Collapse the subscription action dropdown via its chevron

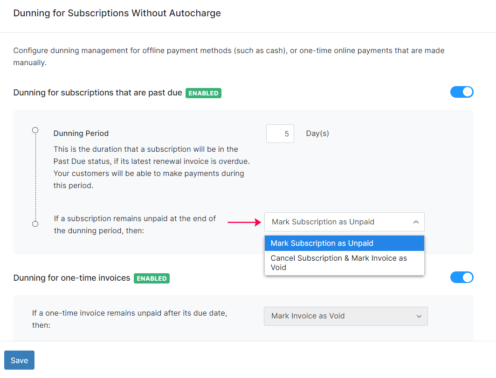tap(416, 222)
